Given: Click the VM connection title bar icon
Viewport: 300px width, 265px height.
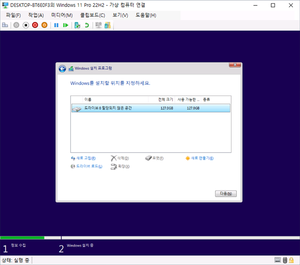Looking at the screenshot, I should (x=5, y=5).
